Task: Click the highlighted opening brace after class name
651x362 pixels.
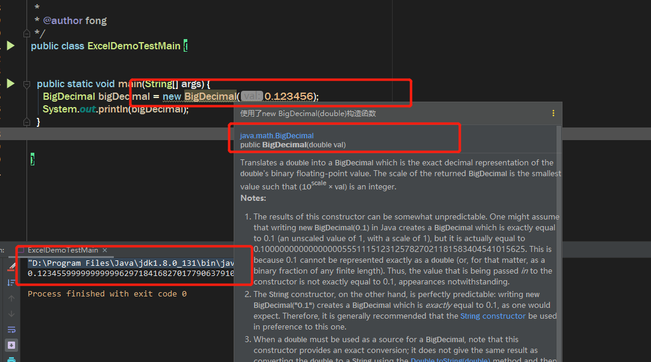Action: click(185, 46)
